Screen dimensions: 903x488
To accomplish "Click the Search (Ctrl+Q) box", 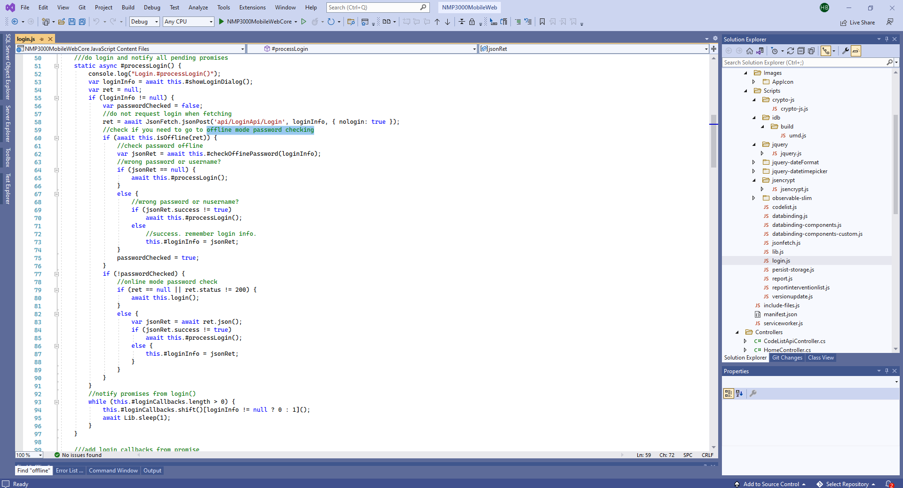I will click(x=377, y=8).
